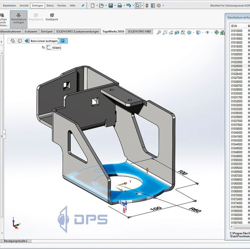Show previous view icon
The image size is (250, 249).
(x=171, y=32)
